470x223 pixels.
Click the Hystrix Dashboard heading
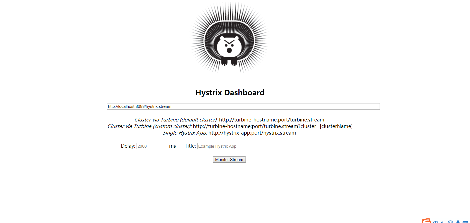(x=230, y=93)
